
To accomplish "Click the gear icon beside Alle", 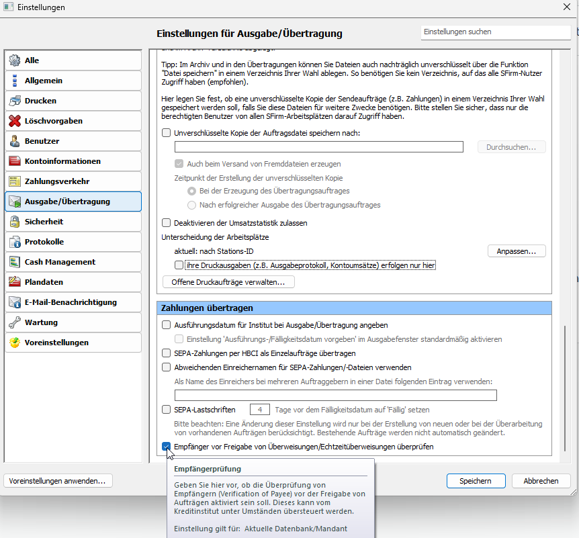I will (15, 60).
